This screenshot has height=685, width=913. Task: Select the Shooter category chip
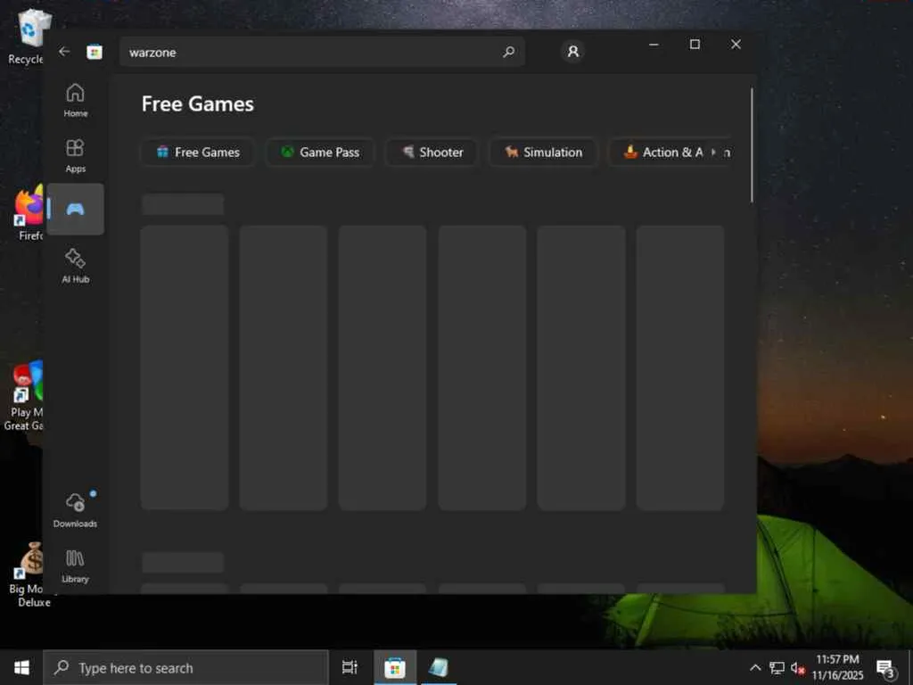(432, 152)
